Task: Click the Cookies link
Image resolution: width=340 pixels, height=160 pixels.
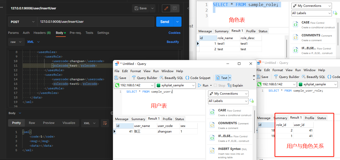Action: (x=174, y=33)
